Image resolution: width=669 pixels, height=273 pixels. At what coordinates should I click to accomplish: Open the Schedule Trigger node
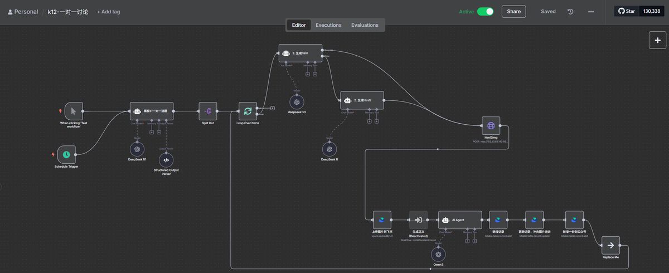click(x=66, y=154)
